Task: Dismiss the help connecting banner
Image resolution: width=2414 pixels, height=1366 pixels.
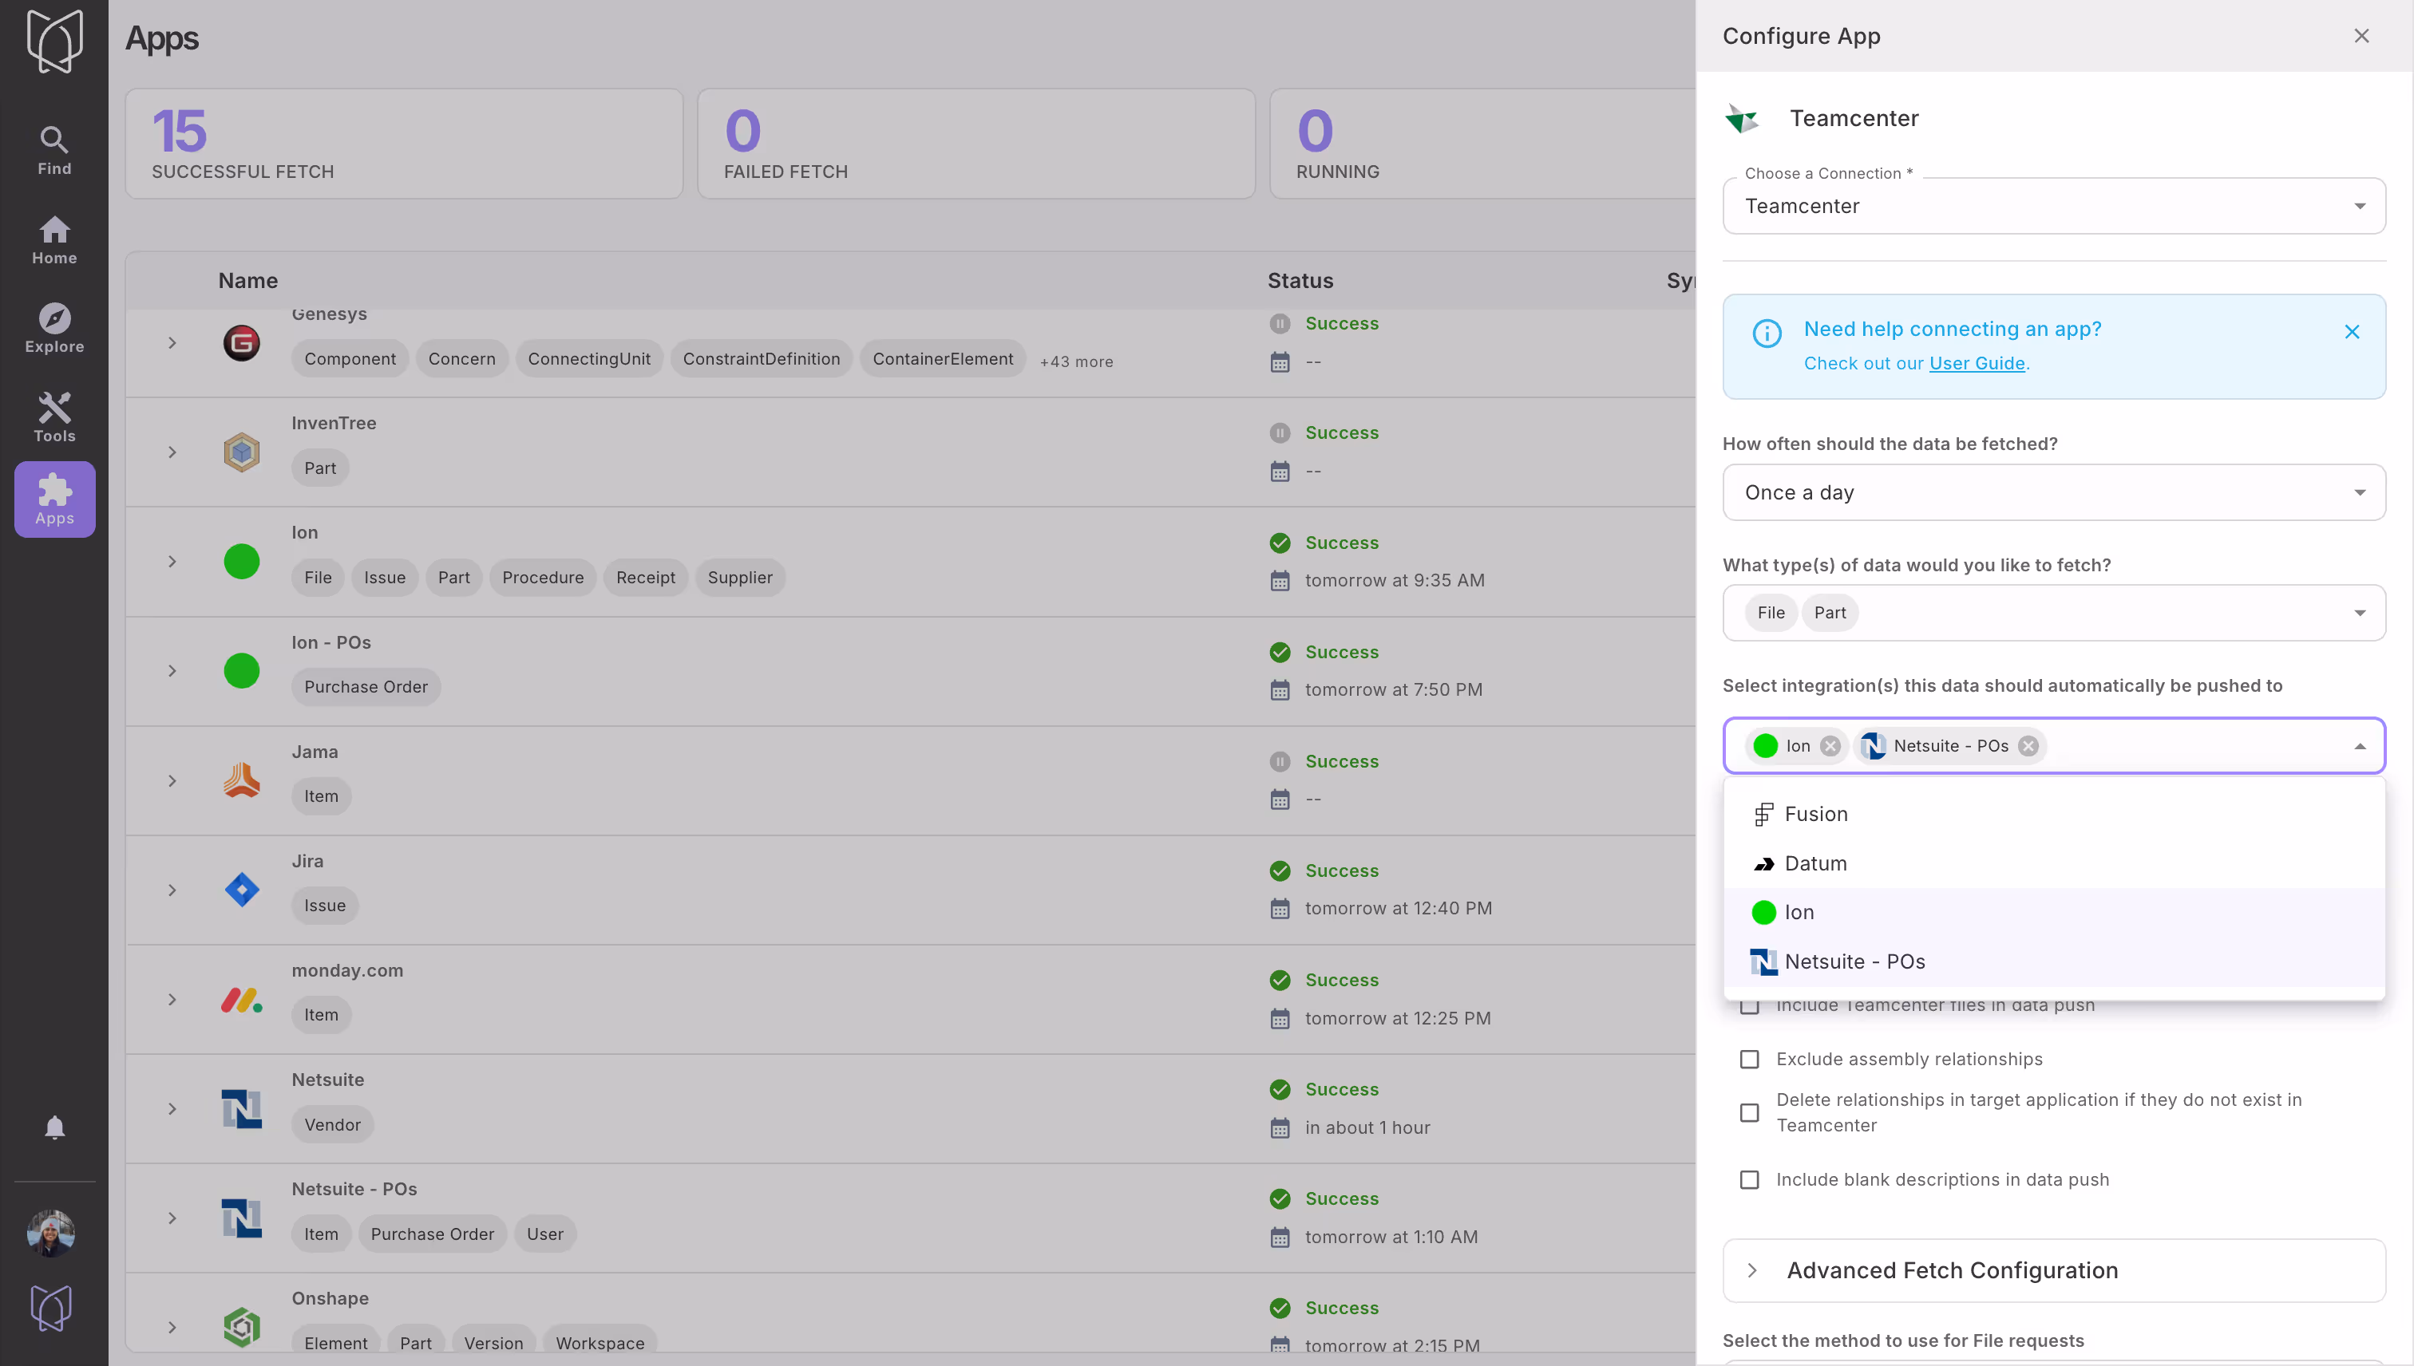Action: pyautogui.click(x=2351, y=331)
